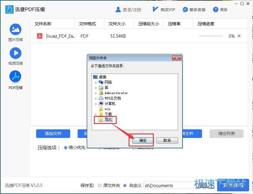Select the 计算机 label in tree
253x194 pixels.
110,104
